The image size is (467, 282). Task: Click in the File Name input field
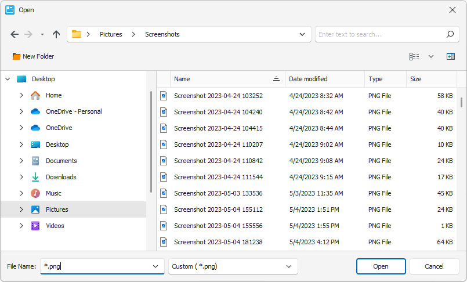coord(96,266)
